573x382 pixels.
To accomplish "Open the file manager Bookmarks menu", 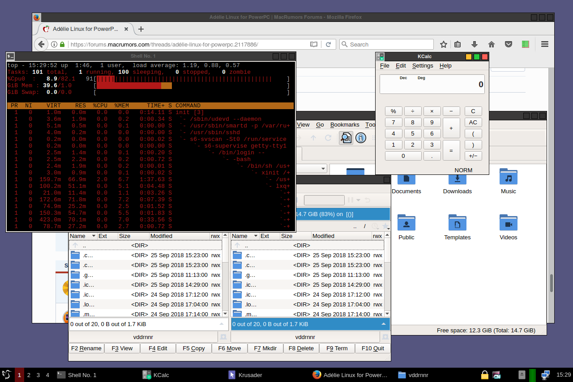I will tap(345, 125).
